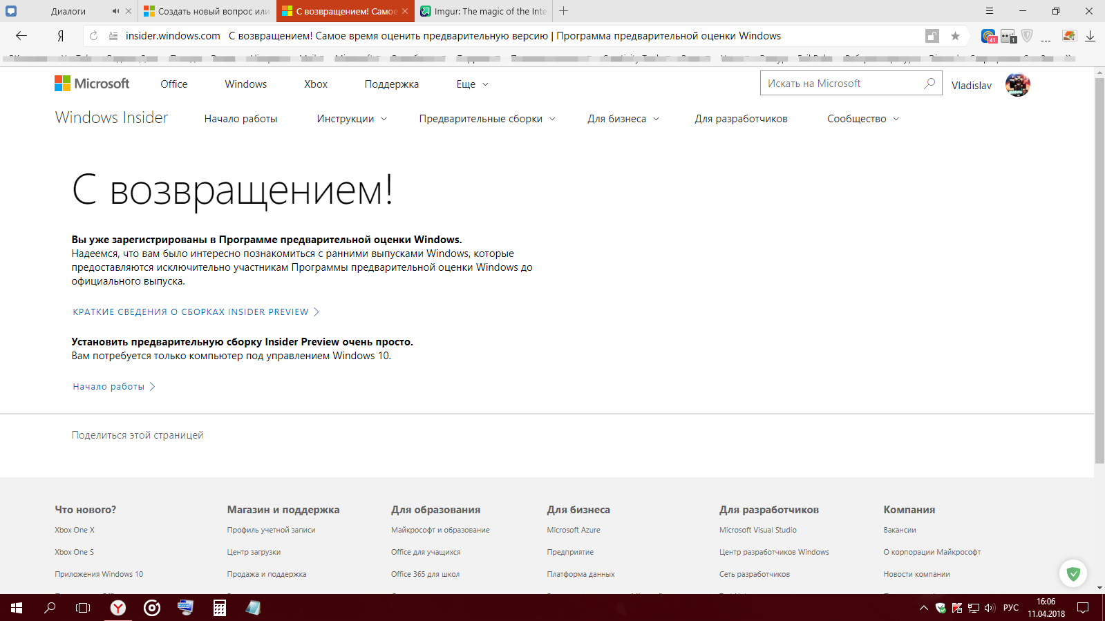
Task: Open the volume tray icon
Action: [x=990, y=608]
